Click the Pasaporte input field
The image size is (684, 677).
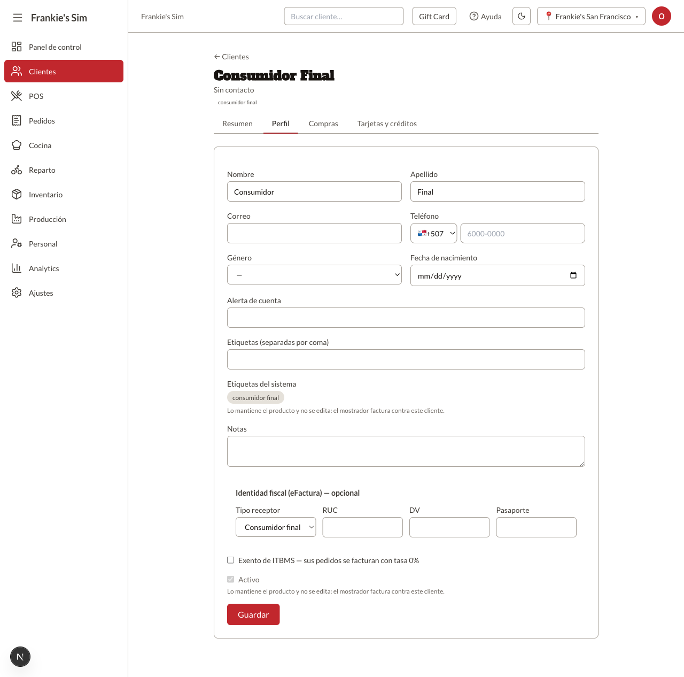537,527
